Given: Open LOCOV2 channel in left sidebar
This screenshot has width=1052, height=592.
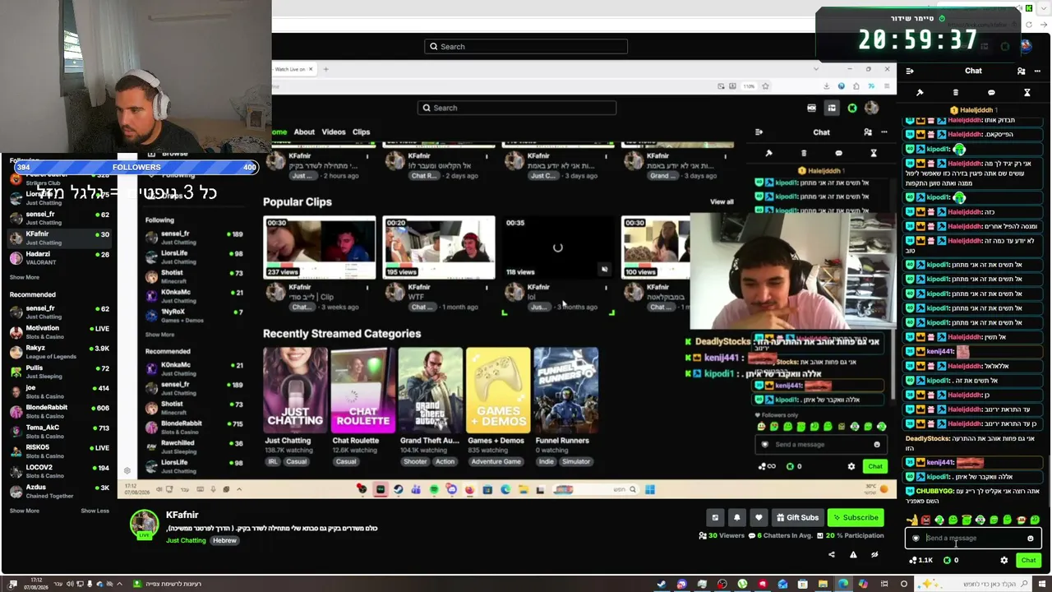Looking at the screenshot, I should pyautogui.click(x=59, y=471).
